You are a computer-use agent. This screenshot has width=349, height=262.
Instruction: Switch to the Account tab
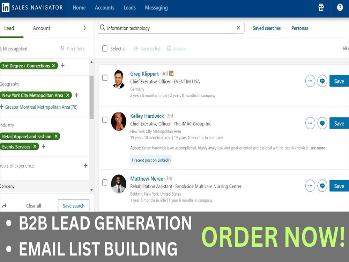click(42, 28)
